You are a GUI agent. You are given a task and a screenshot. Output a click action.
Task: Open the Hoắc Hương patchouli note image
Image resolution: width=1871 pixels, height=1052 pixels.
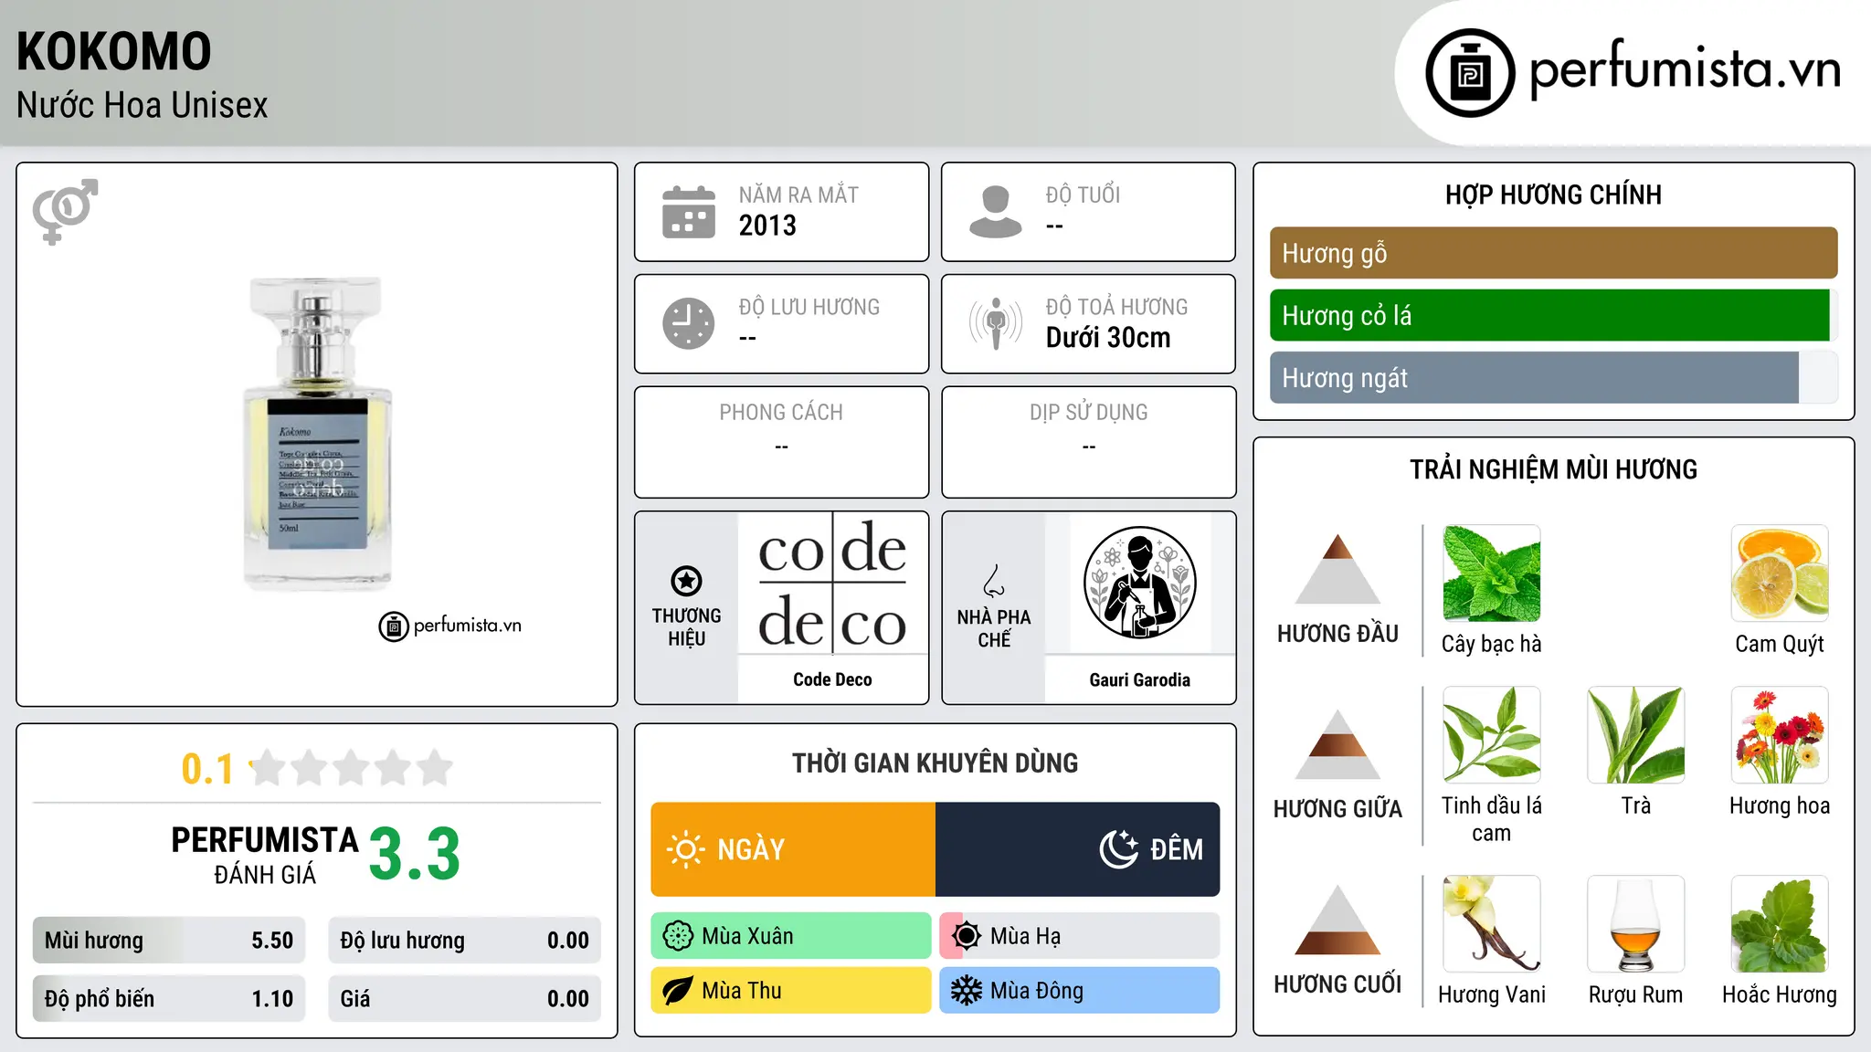coord(1780,924)
